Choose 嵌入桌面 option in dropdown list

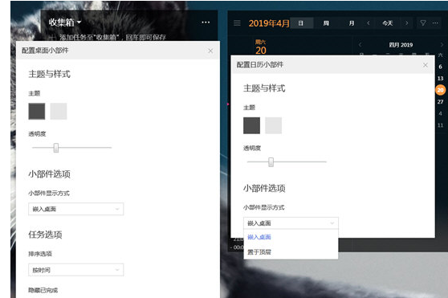(291, 237)
